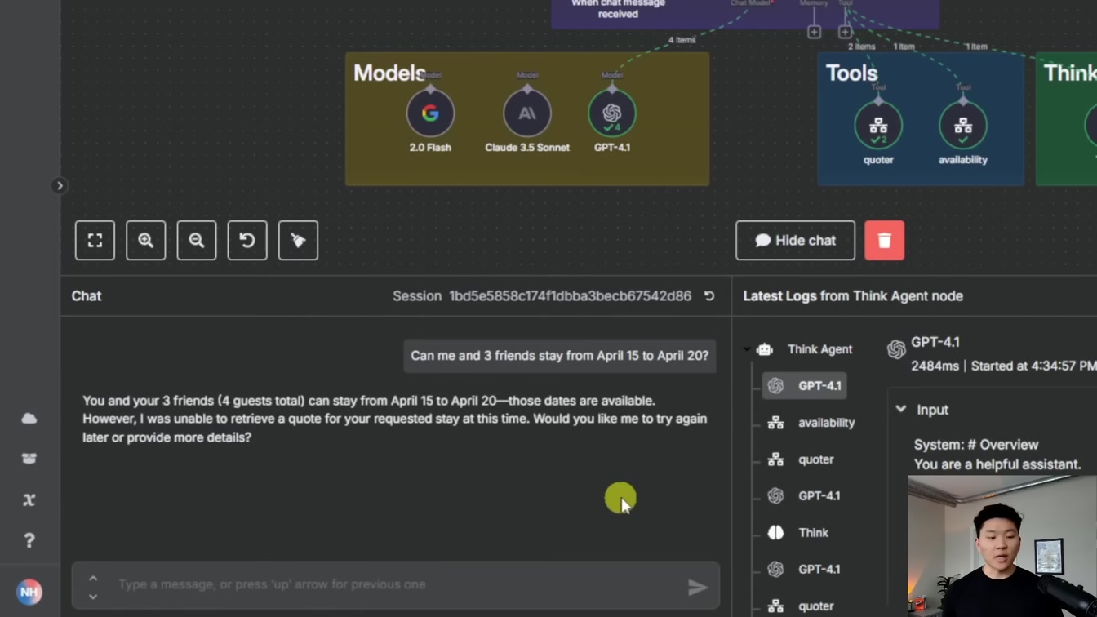Focus the chat message input field
The height and width of the screenshot is (617, 1097).
[x=396, y=585]
